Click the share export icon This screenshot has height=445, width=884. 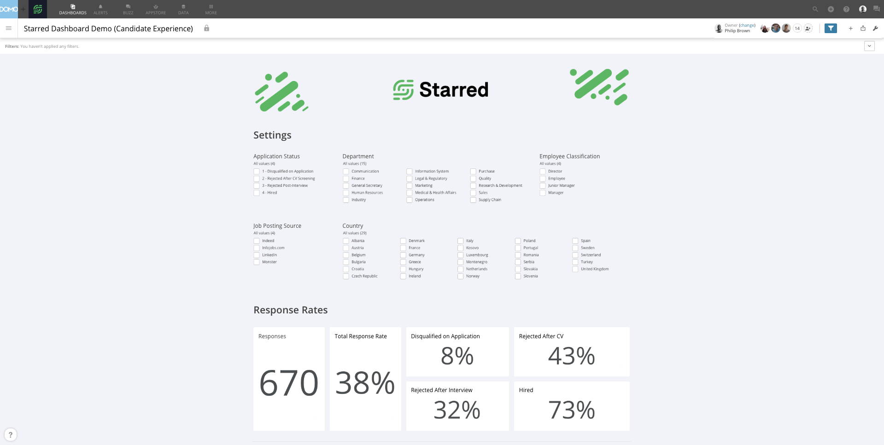point(863,28)
